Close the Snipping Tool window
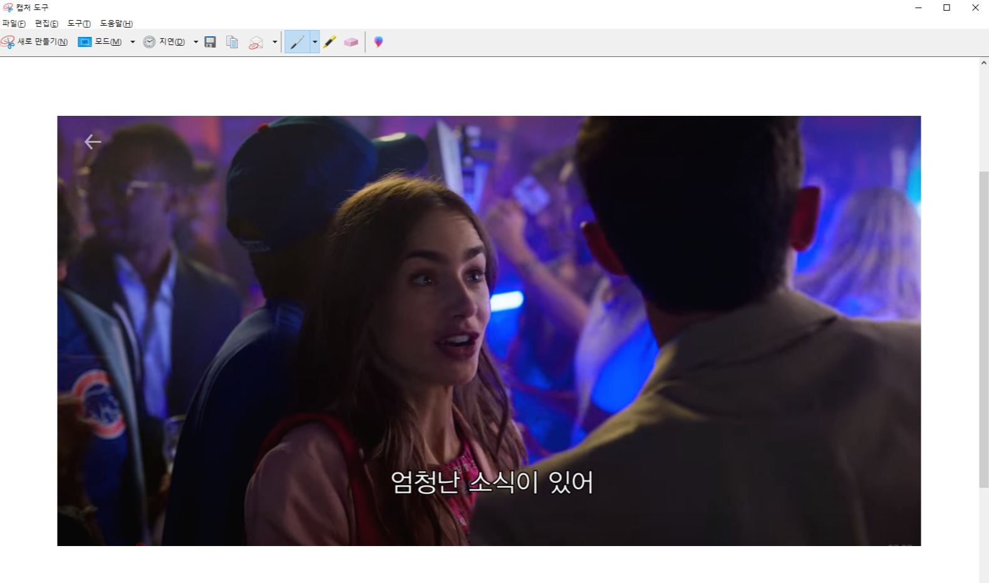 coord(975,8)
